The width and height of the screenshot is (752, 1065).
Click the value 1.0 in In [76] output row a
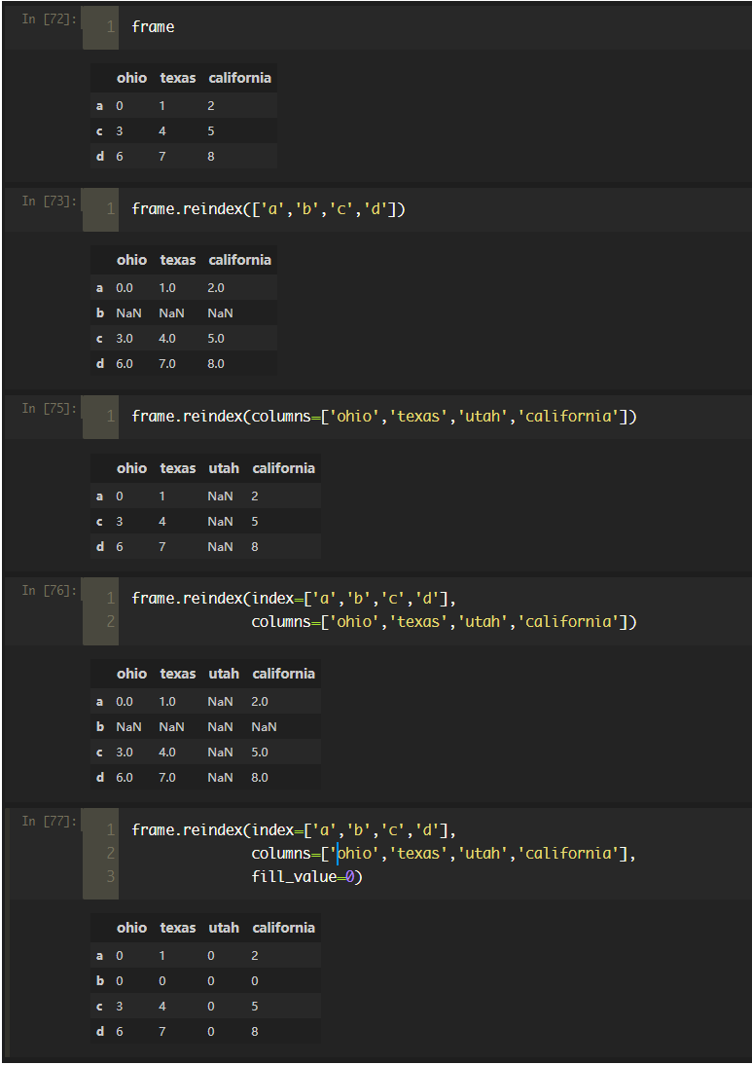pos(167,702)
